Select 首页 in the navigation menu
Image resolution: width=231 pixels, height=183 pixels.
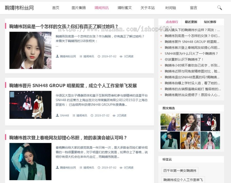click(55, 8)
